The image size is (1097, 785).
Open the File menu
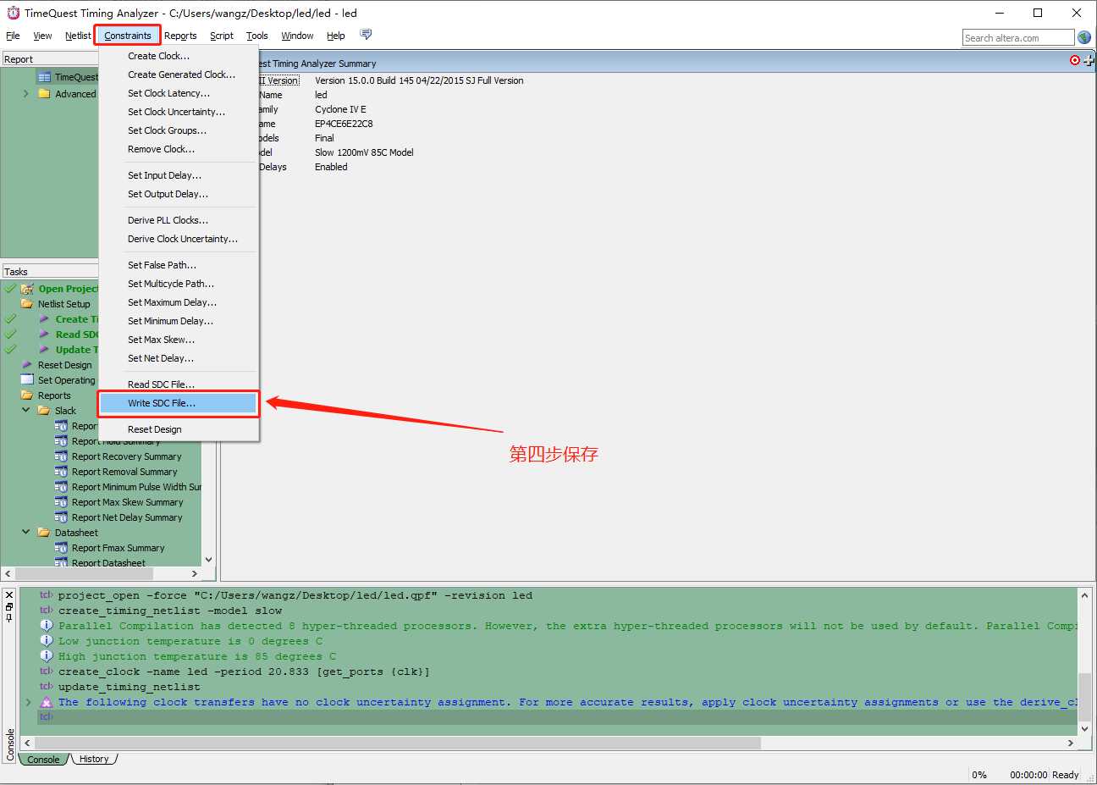[x=13, y=36]
